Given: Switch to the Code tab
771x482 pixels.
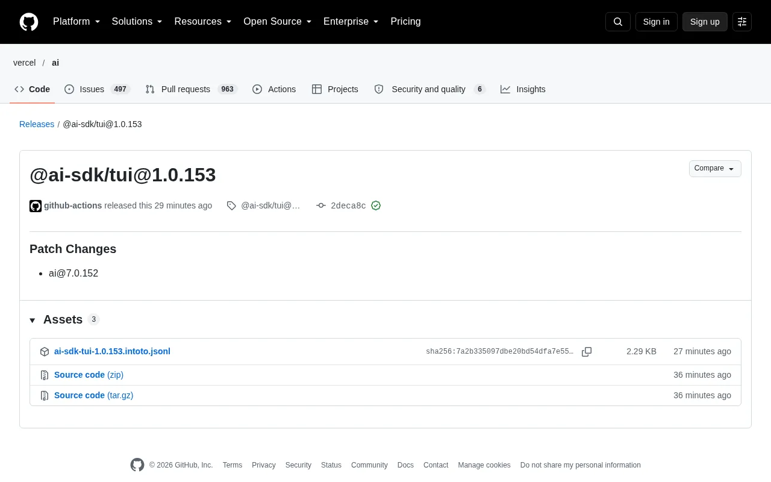Looking at the screenshot, I should click(x=32, y=89).
